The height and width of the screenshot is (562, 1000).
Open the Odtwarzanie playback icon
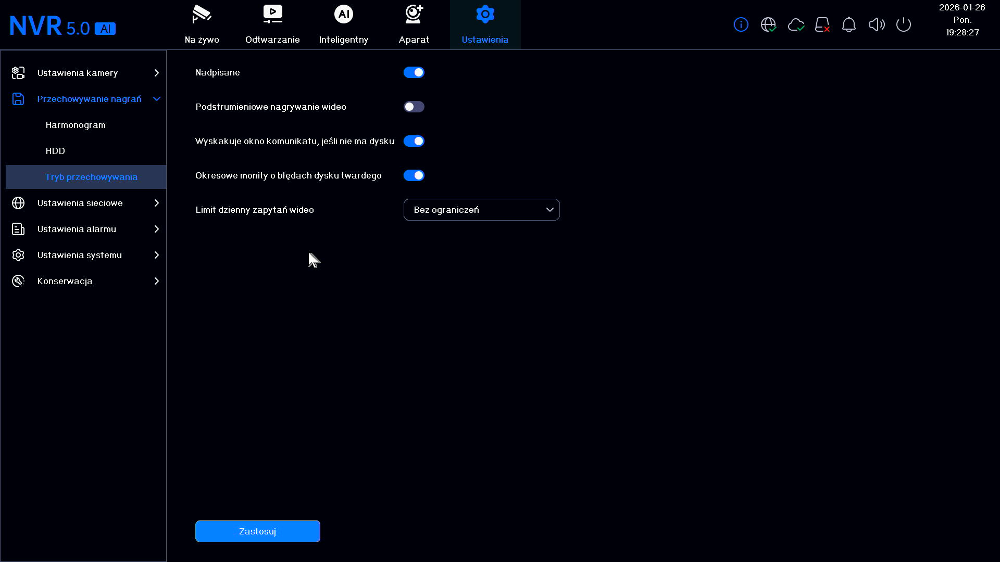[272, 15]
